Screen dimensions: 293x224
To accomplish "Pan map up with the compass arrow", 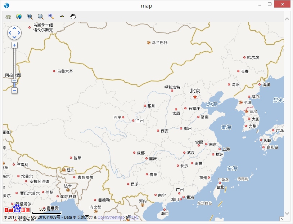I will click(14, 28).
